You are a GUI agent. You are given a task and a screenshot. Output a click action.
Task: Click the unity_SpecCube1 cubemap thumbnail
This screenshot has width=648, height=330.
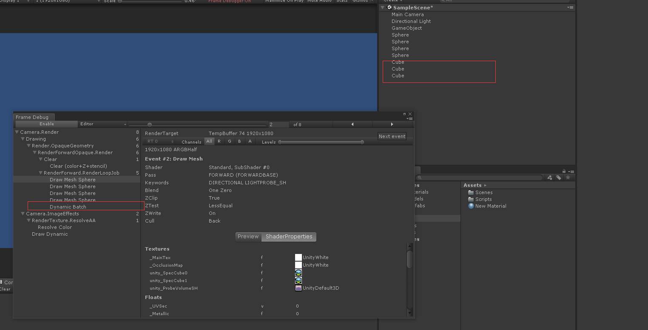coord(298,280)
